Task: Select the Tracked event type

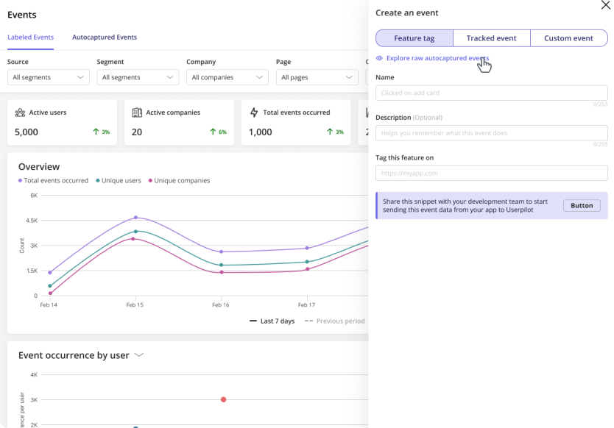Action: point(491,38)
